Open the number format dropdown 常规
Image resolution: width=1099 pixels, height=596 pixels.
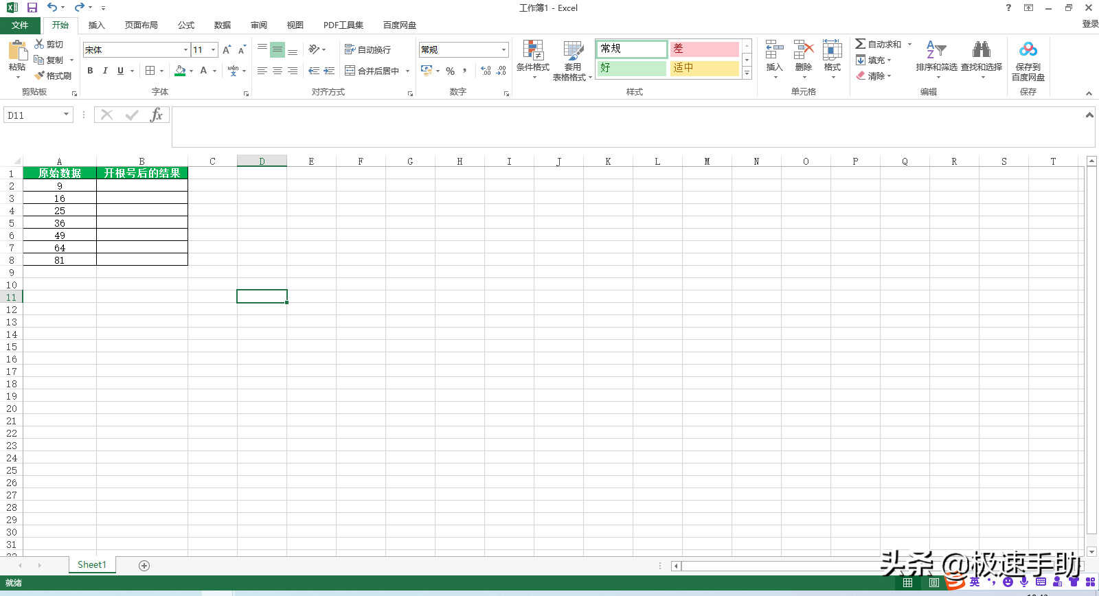[x=503, y=49]
